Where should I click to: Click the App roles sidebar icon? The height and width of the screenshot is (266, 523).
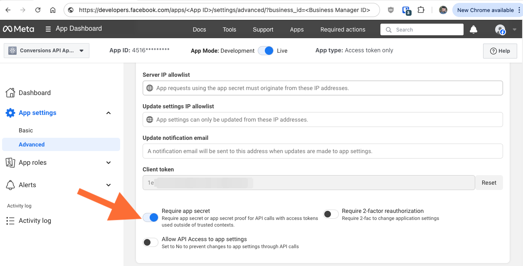pyautogui.click(x=10, y=163)
